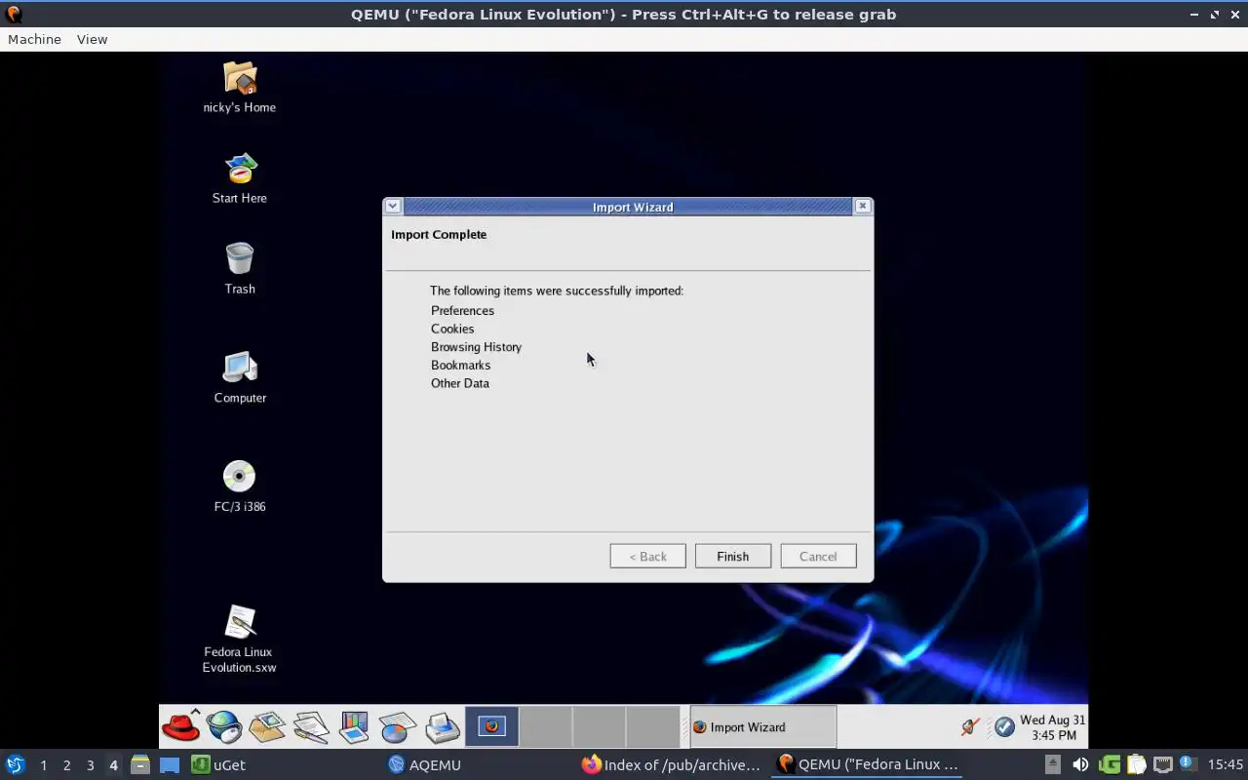The width and height of the screenshot is (1248, 780).
Task: Open the host network tray icon
Action: [1163, 765]
